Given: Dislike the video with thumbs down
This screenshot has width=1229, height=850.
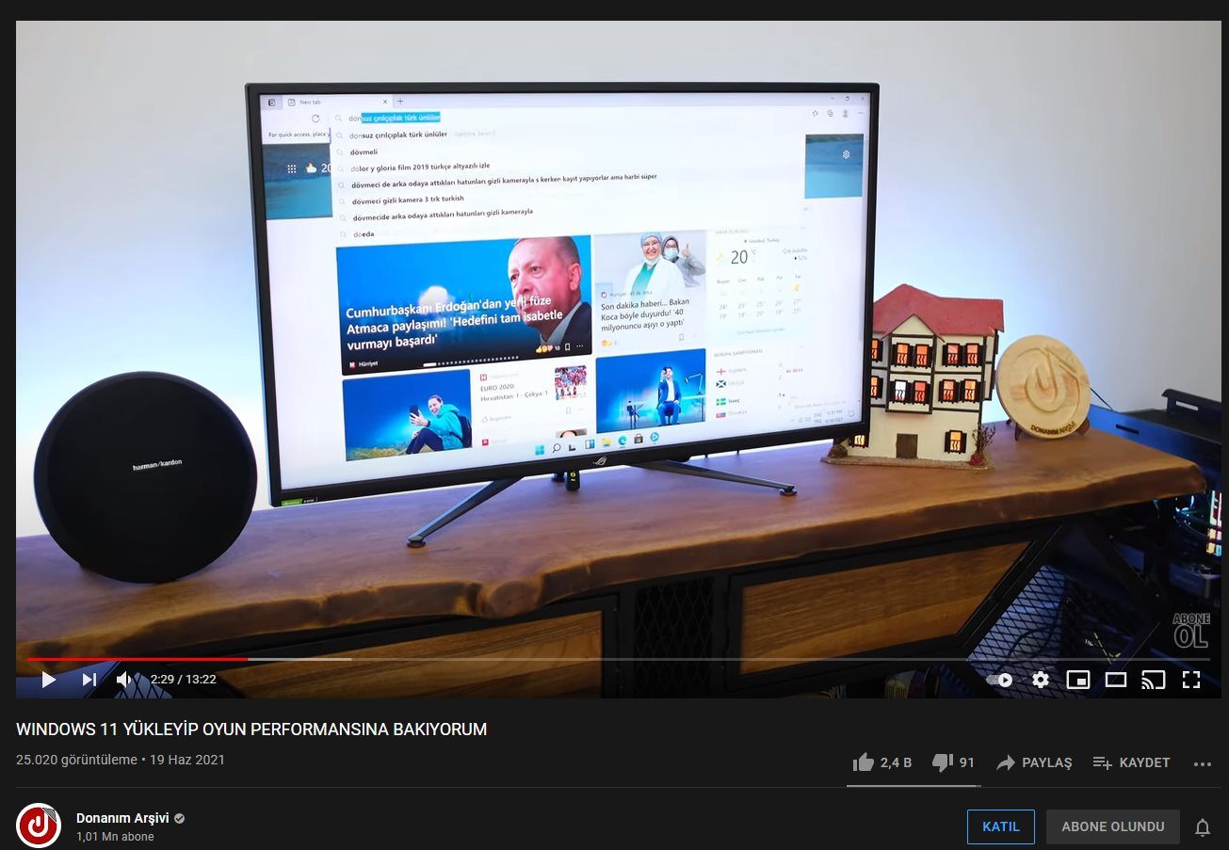Looking at the screenshot, I should pos(953,762).
